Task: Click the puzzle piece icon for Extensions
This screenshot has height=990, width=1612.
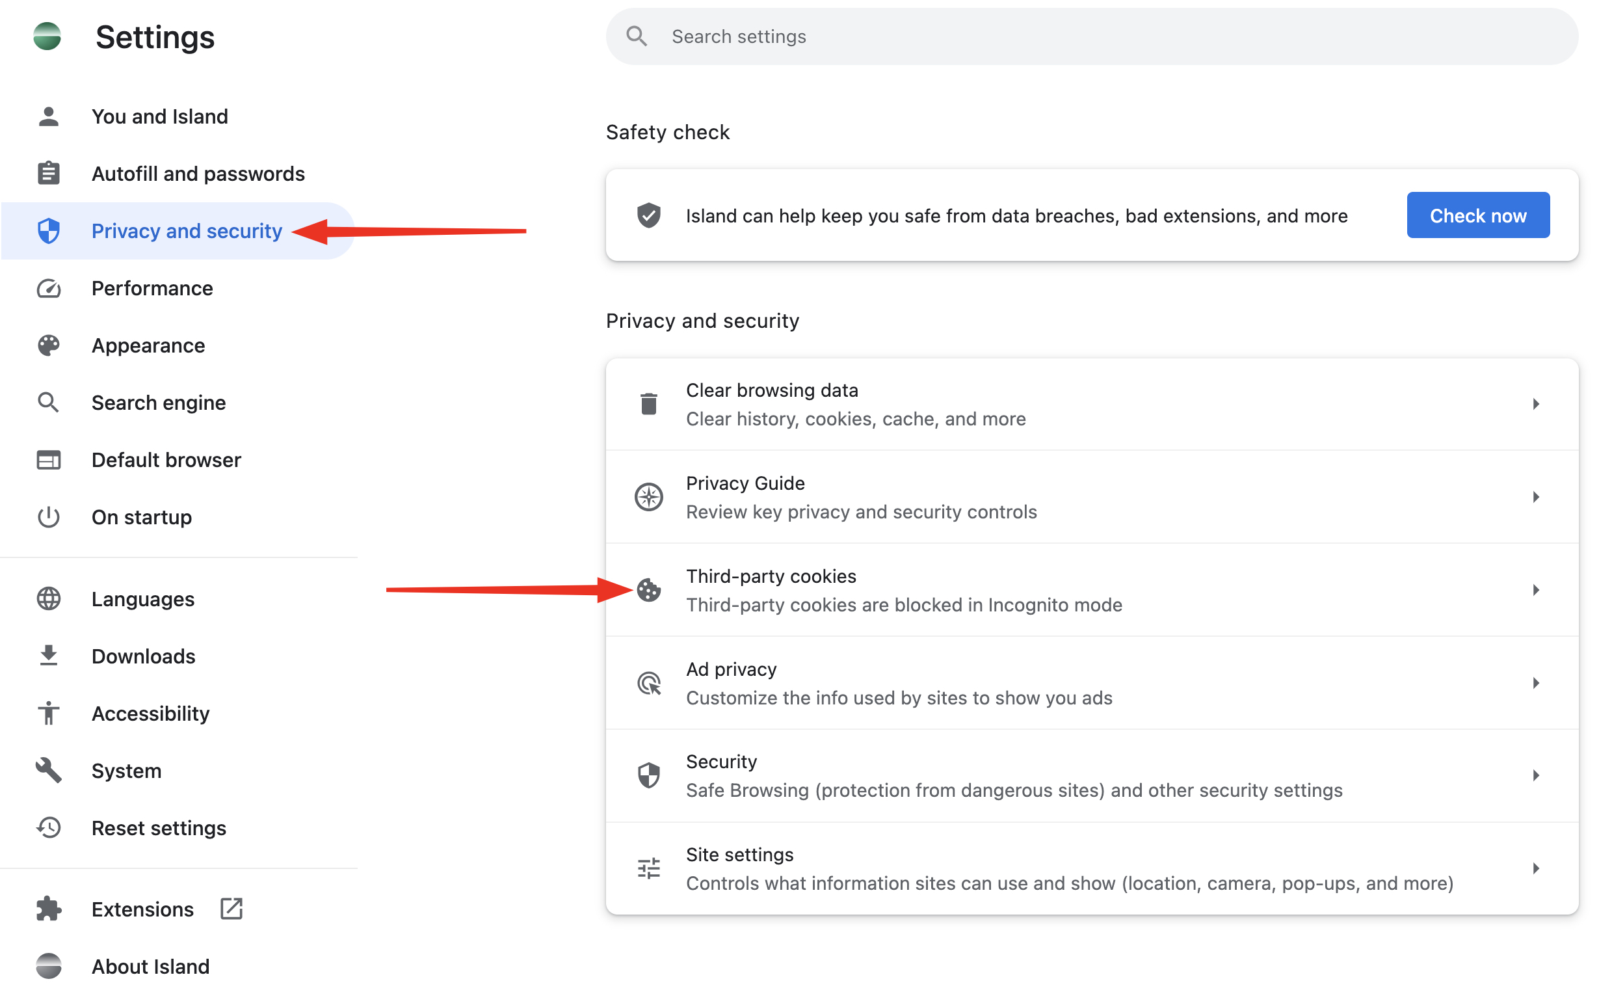Action: coord(48,909)
